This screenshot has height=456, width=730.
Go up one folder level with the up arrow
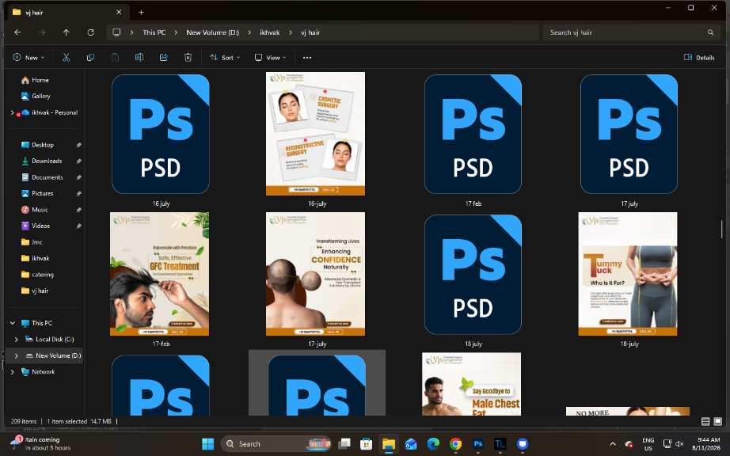[x=66, y=32]
